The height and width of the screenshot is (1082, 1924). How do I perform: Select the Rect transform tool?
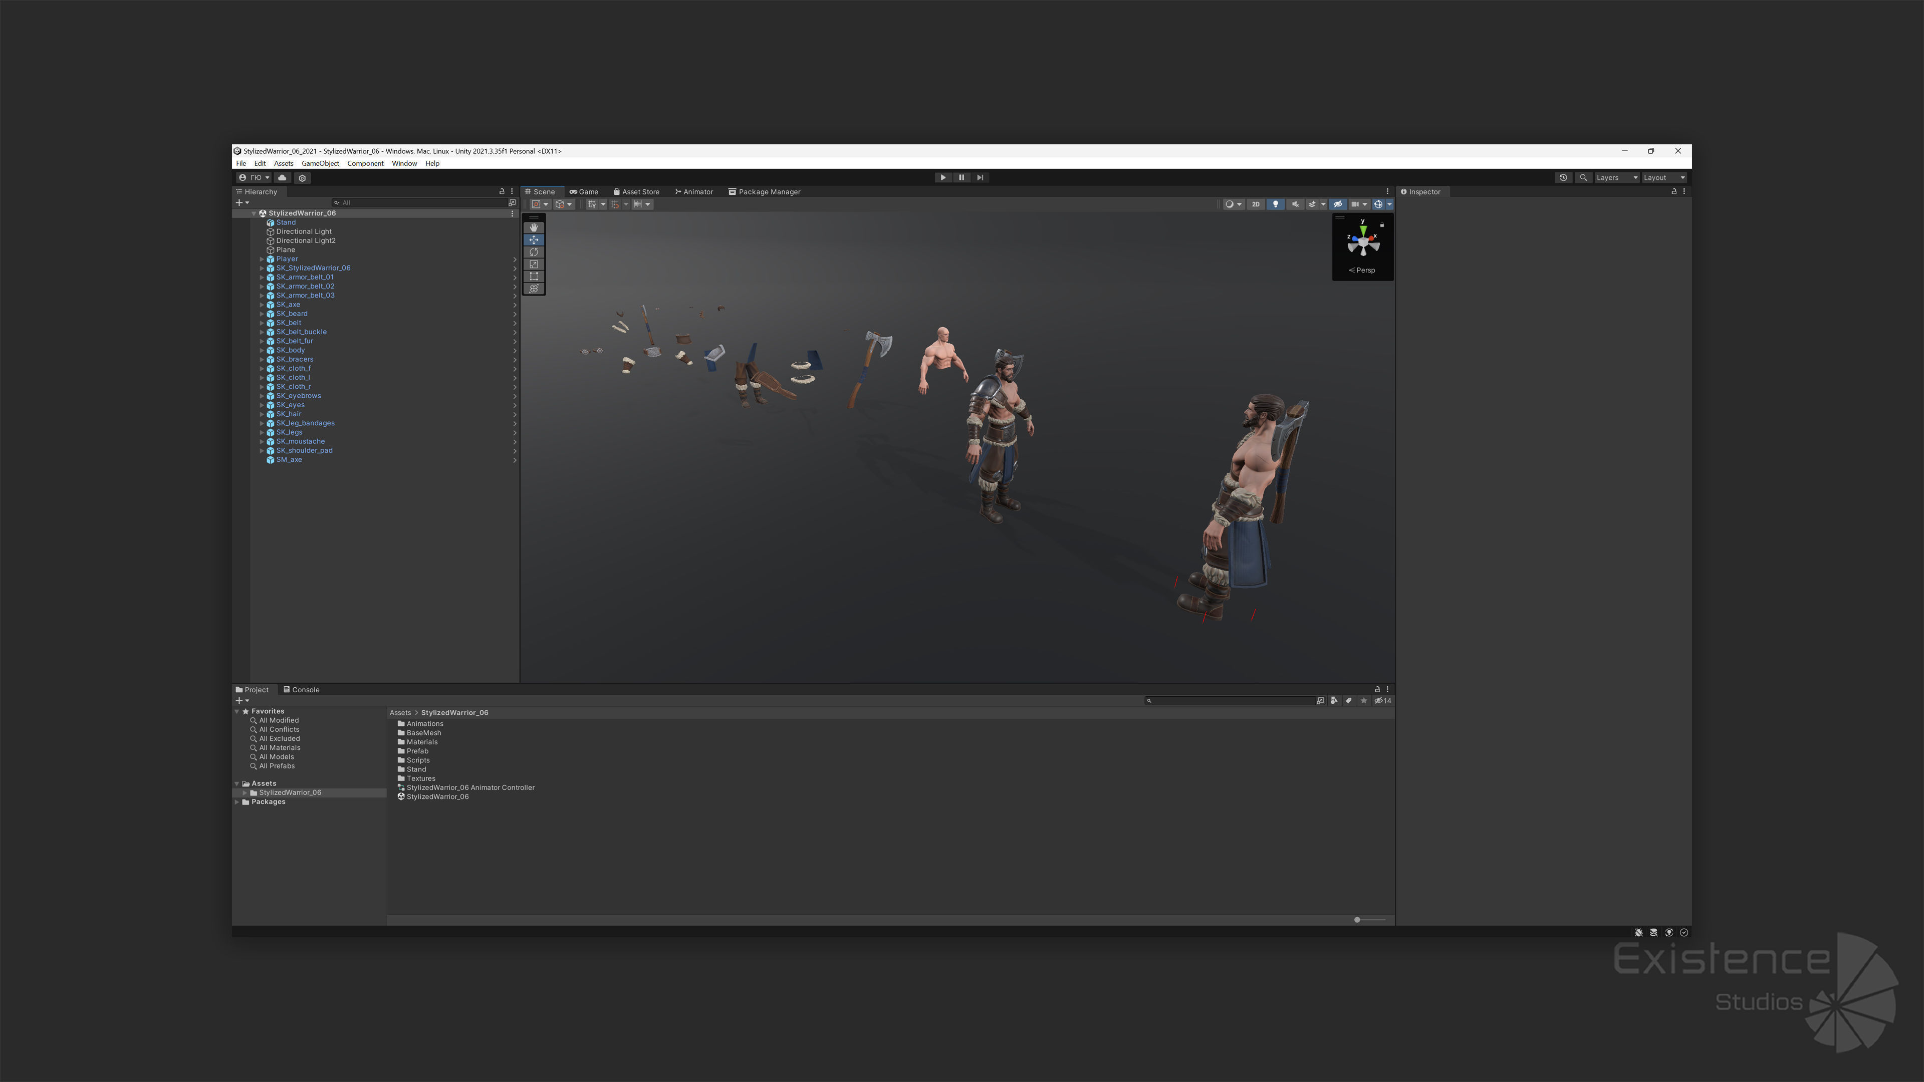pos(533,277)
